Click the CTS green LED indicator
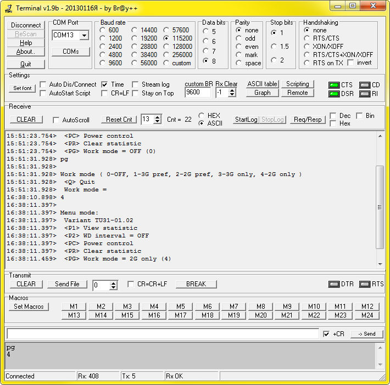Image resolution: width=390 pixels, height=385 pixels. pos(333,85)
